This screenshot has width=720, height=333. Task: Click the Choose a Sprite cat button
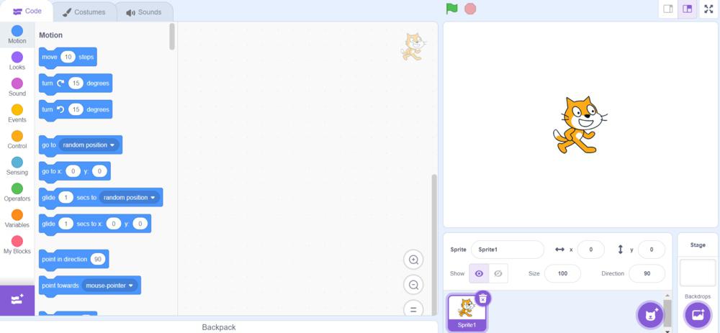coord(650,315)
